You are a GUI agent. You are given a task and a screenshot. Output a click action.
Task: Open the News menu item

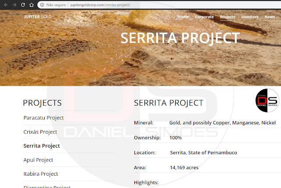click(x=270, y=17)
